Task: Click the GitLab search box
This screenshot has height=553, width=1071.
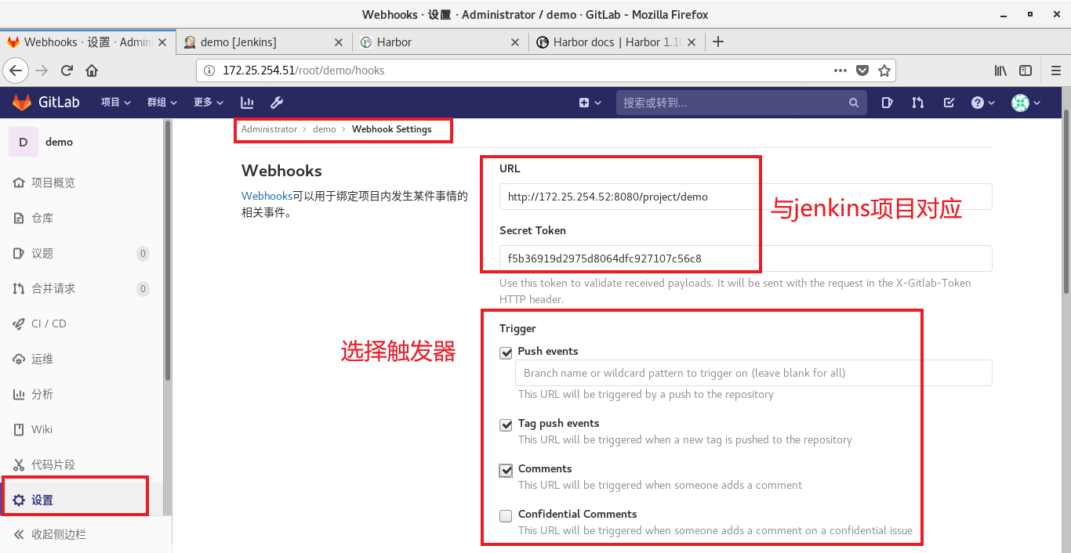Action: click(742, 103)
